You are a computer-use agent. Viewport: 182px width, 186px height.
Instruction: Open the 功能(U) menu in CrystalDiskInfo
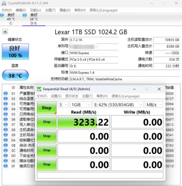point(35,10)
